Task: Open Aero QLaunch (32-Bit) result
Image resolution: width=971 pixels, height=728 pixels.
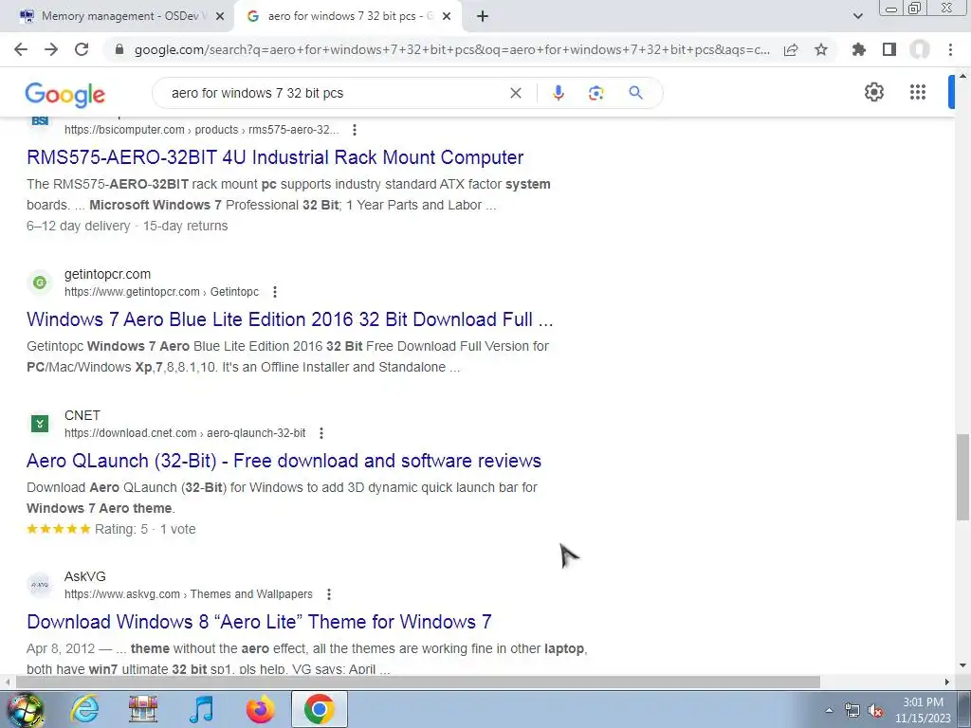Action: (284, 461)
